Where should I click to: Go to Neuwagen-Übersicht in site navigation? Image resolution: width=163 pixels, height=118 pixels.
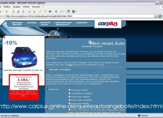[x=17, y=24]
